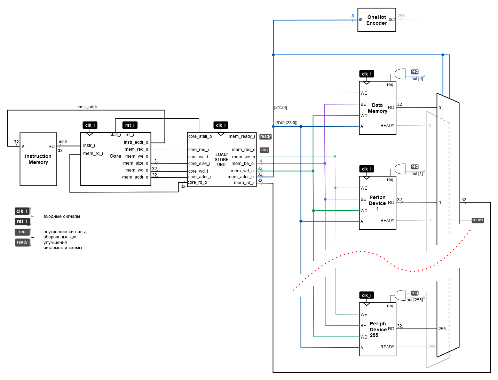Select the Periph Device 1 block title
The width and height of the screenshot is (498, 380).
pos(378,203)
